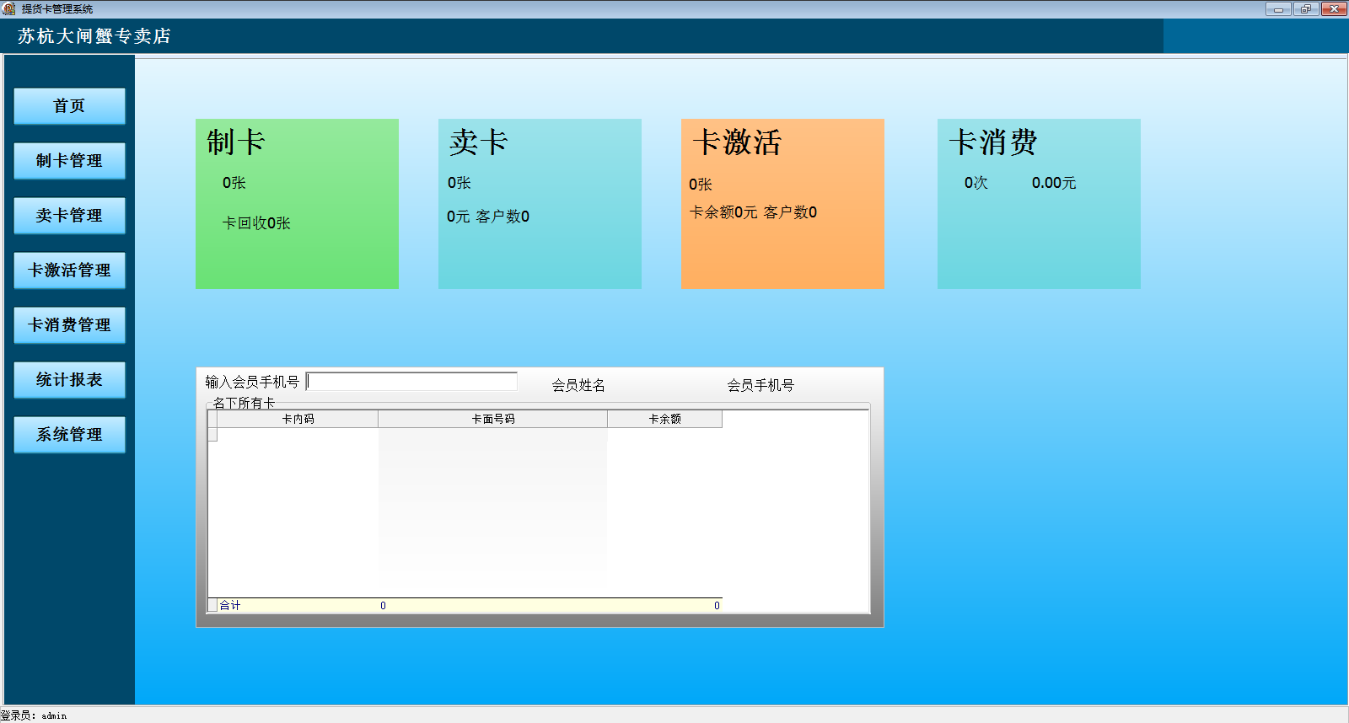
Task: Open 卡消费管理 module
Action: [69, 325]
